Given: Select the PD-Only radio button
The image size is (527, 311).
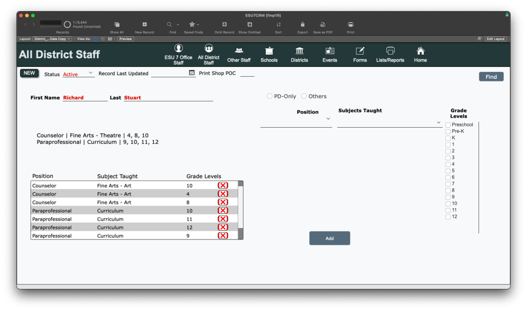Looking at the screenshot, I should click(x=270, y=96).
